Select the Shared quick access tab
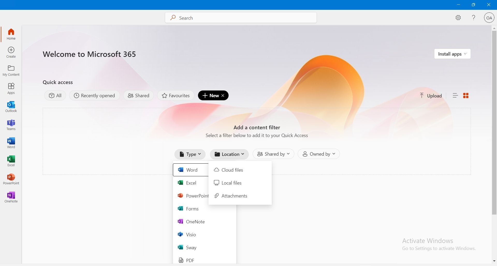This screenshot has width=497, height=266. 138,96
